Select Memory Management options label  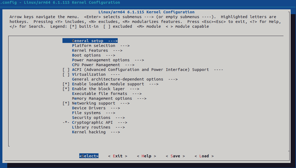pos(102,98)
